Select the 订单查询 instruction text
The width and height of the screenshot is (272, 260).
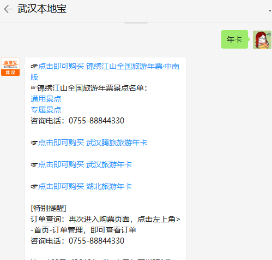105,219
